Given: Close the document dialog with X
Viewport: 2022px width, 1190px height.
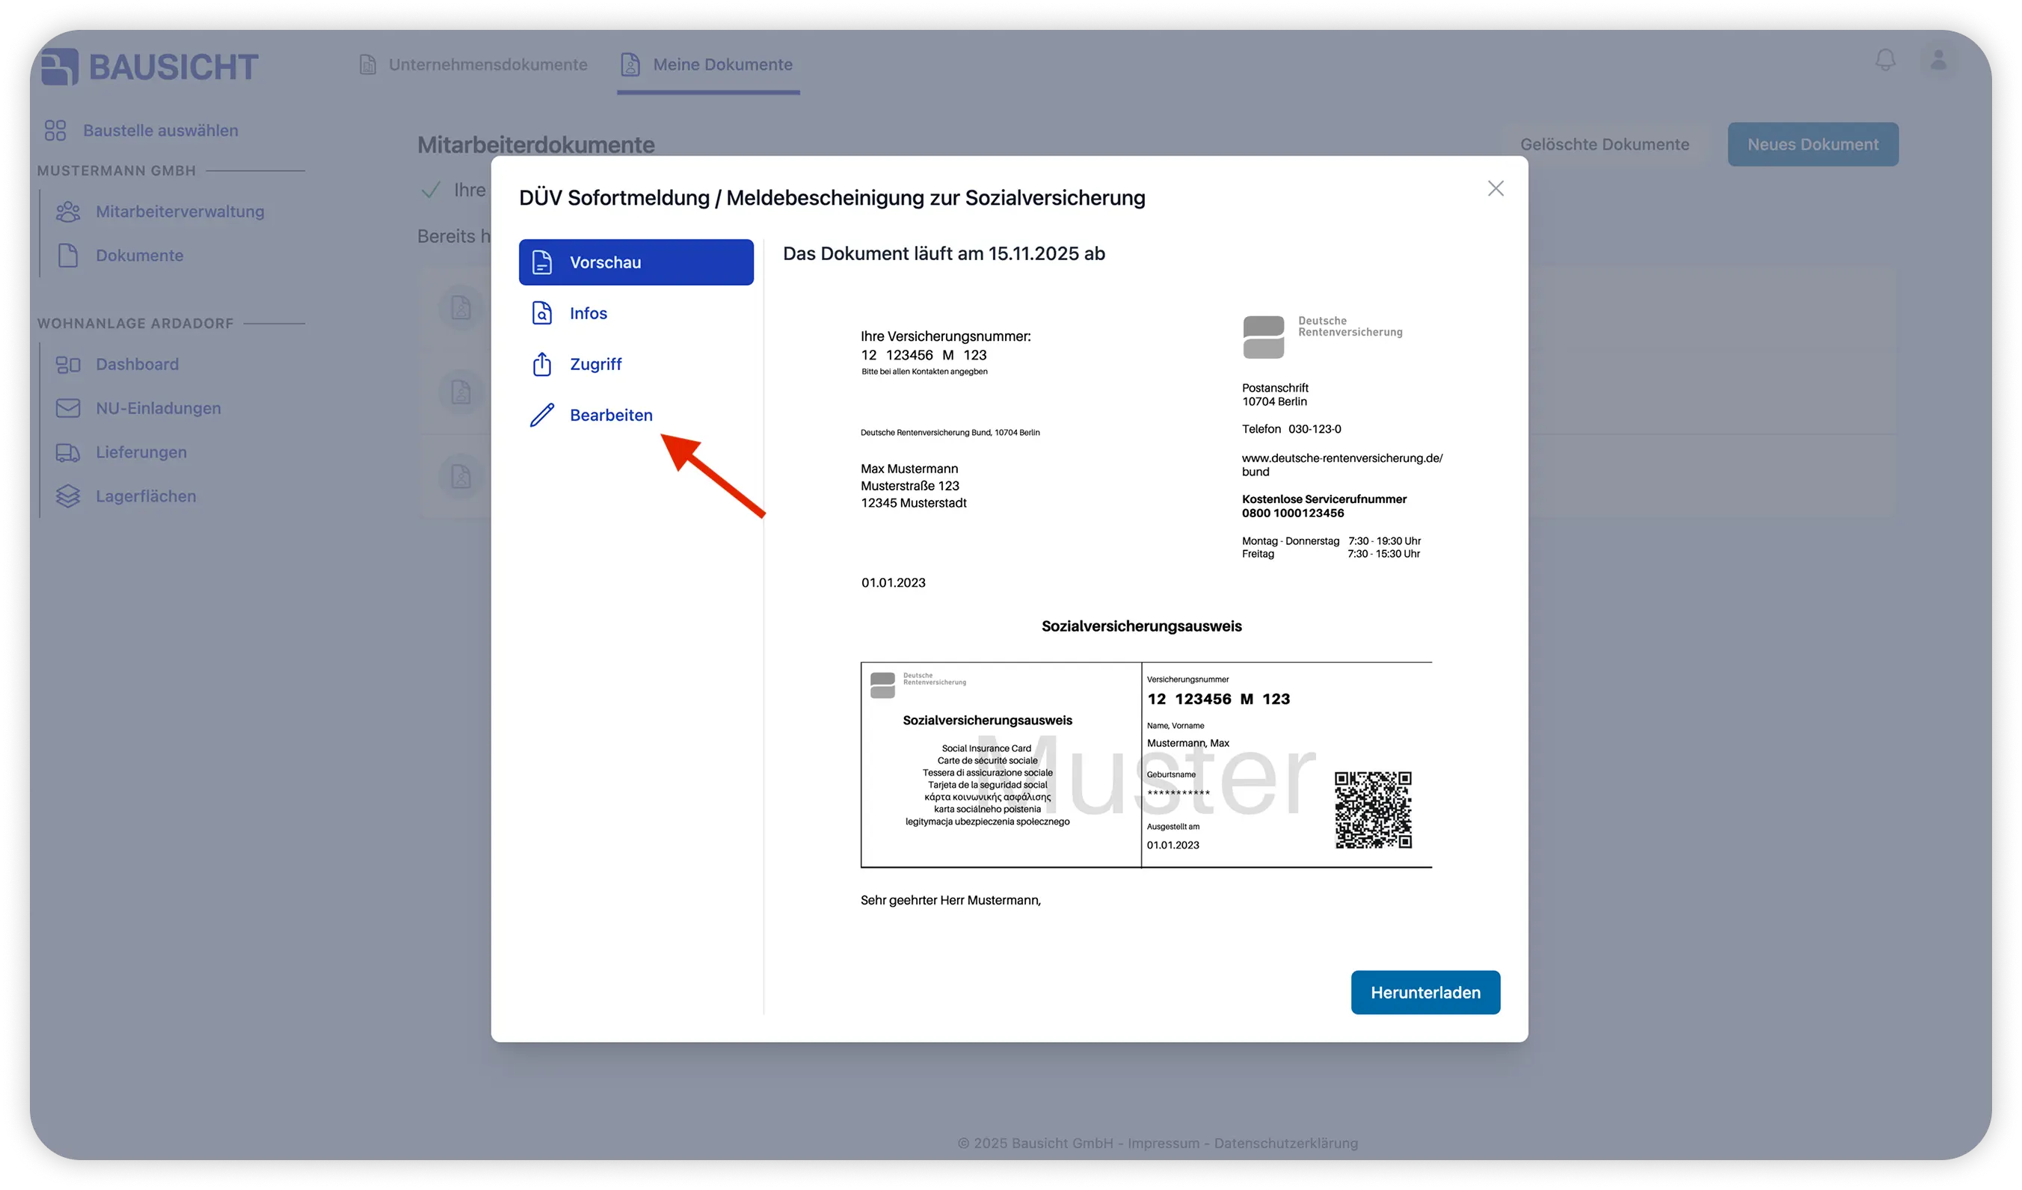Looking at the screenshot, I should 1496,188.
